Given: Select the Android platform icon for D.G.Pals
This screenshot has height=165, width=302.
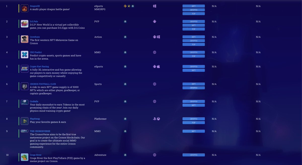Looking at the screenshot, I should click(x=155, y=21).
